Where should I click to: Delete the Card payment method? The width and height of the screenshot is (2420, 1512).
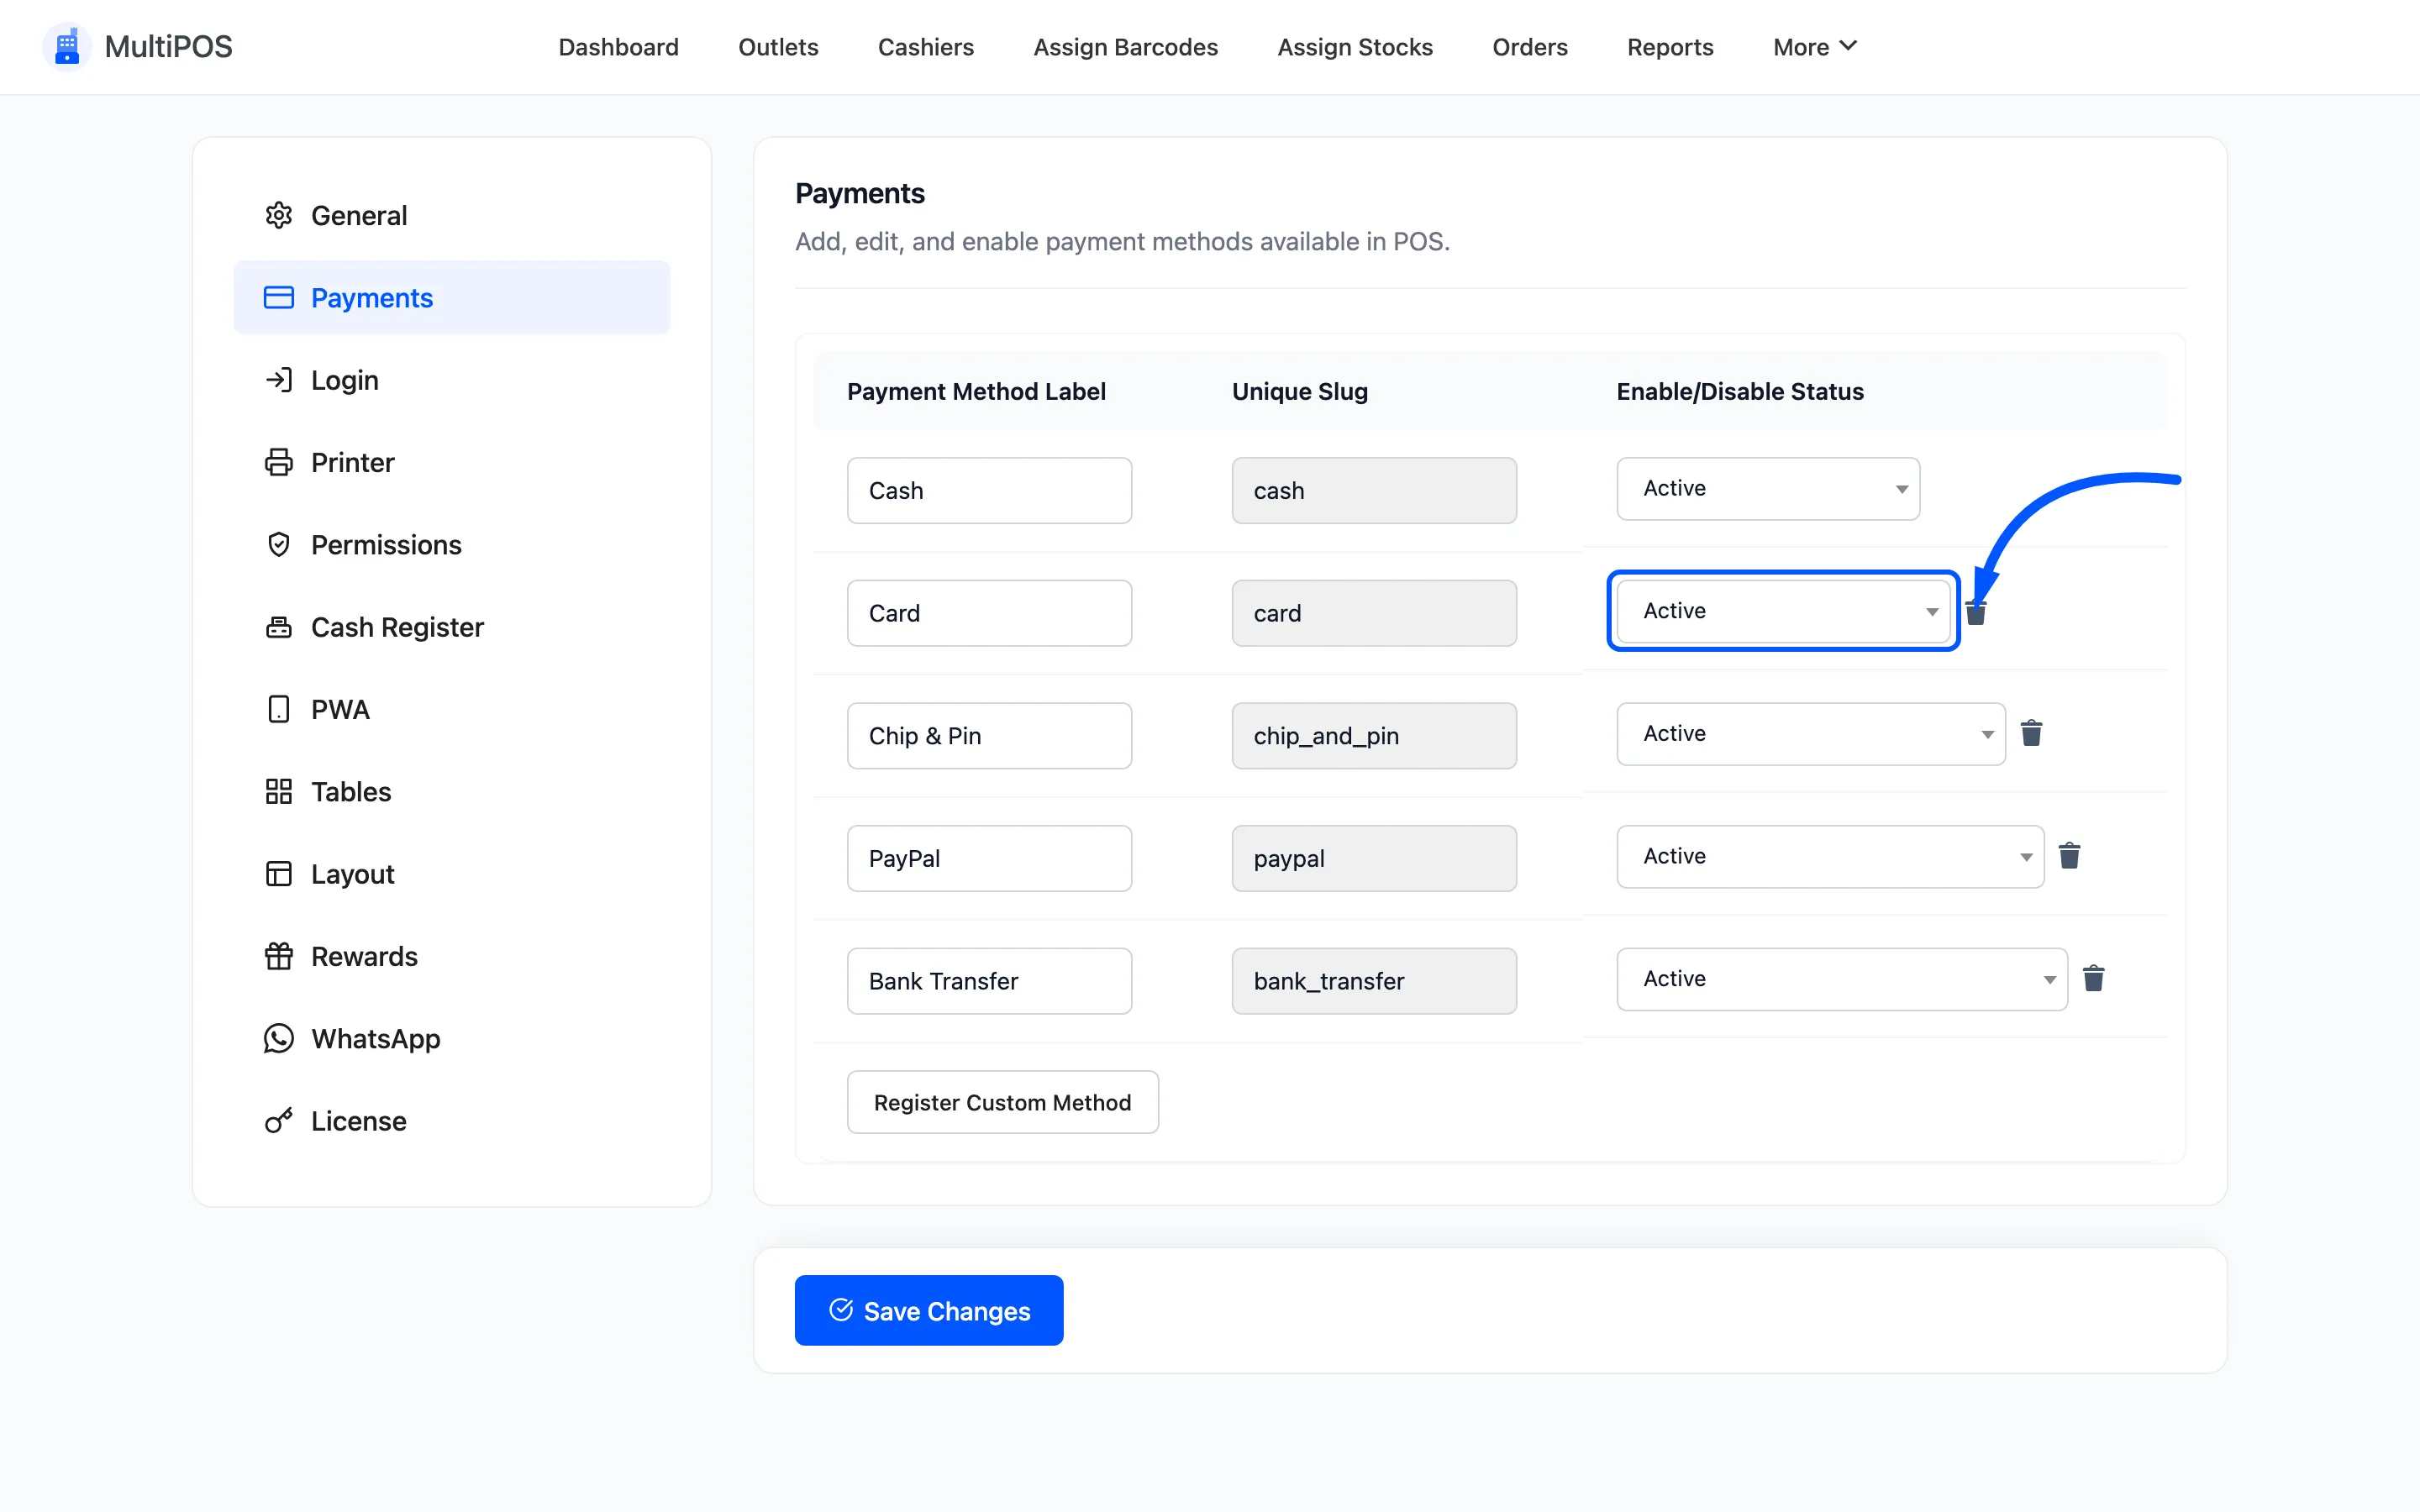(1976, 612)
